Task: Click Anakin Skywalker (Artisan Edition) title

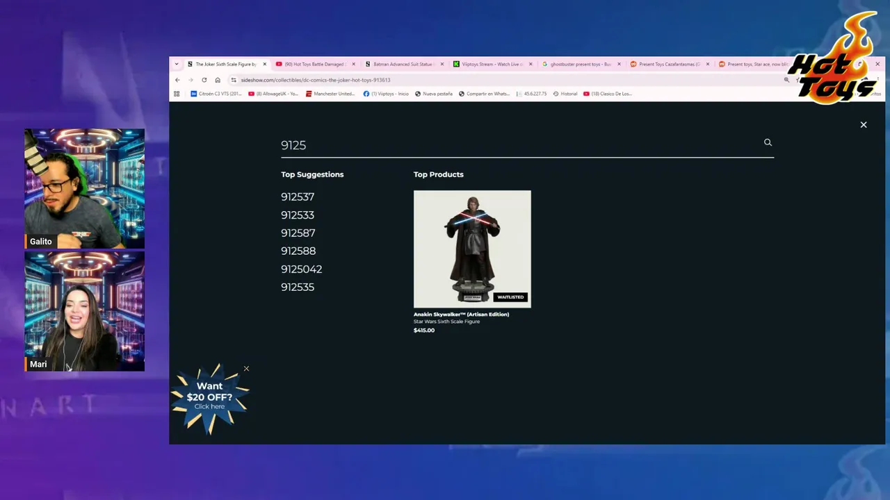Action: [461, 314]
